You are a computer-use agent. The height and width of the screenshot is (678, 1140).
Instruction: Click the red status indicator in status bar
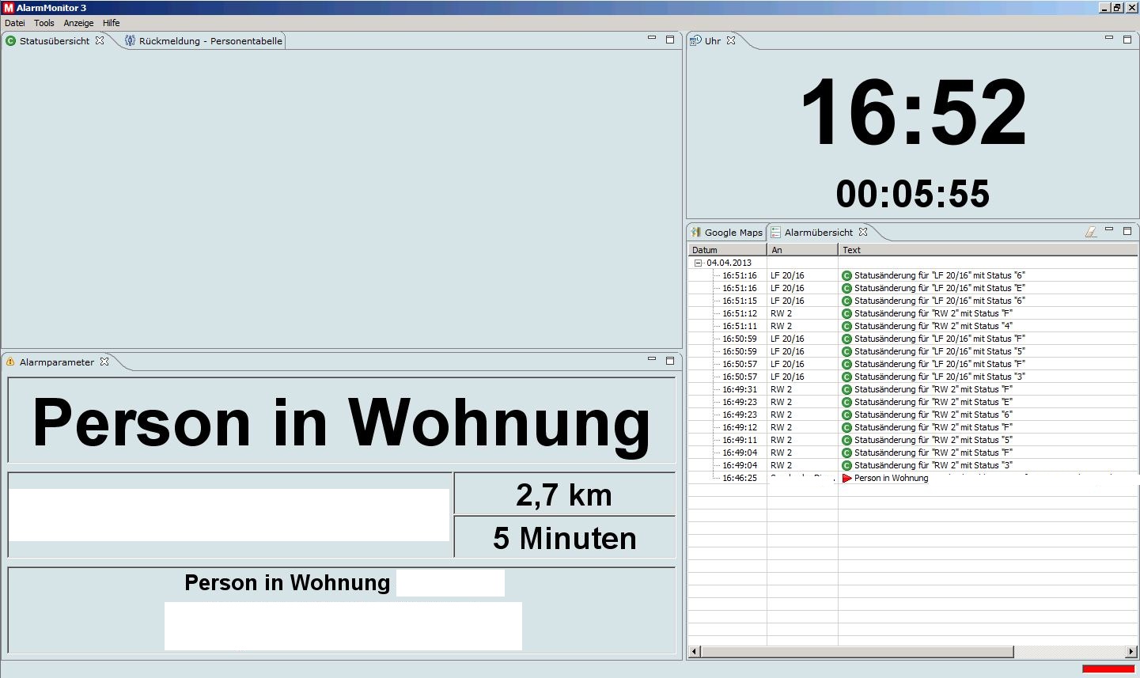1108,669
